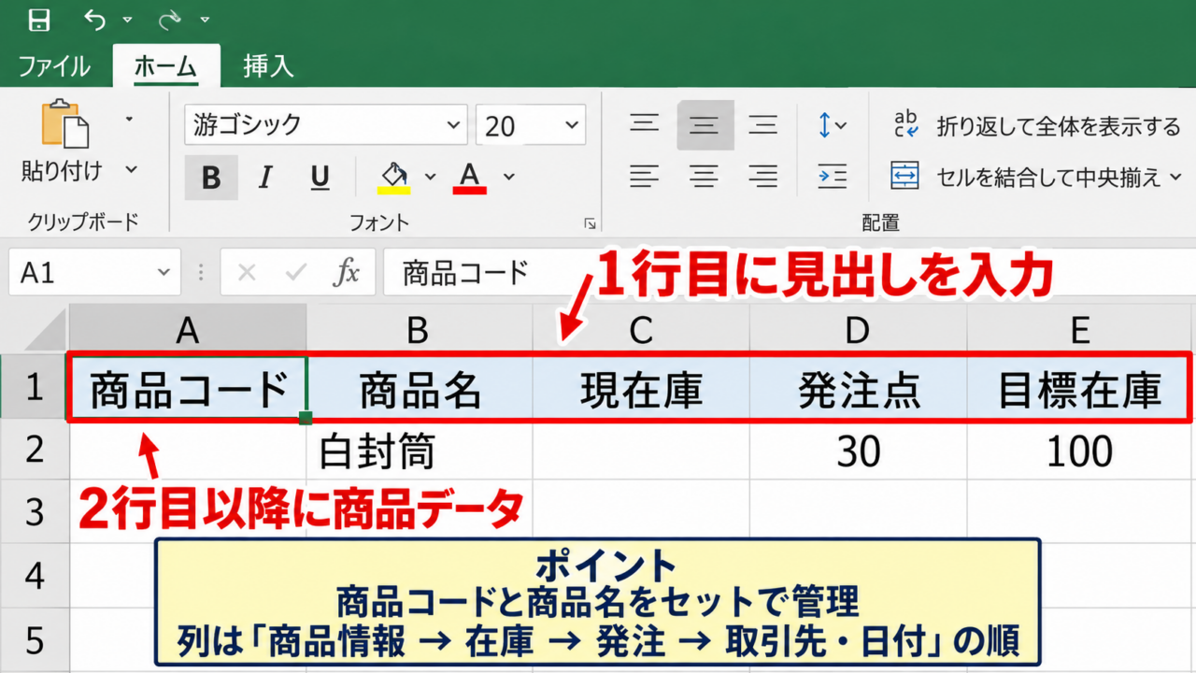Open font group dialog launcher

coord(590,223)
